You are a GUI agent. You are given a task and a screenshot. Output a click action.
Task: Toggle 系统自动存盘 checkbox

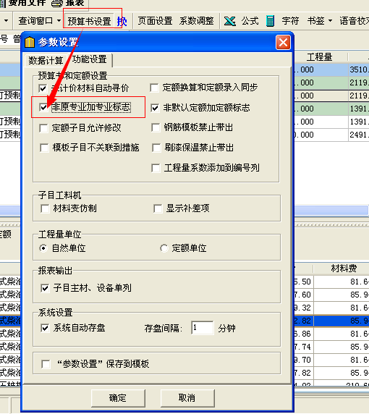(x=45, y=328)
